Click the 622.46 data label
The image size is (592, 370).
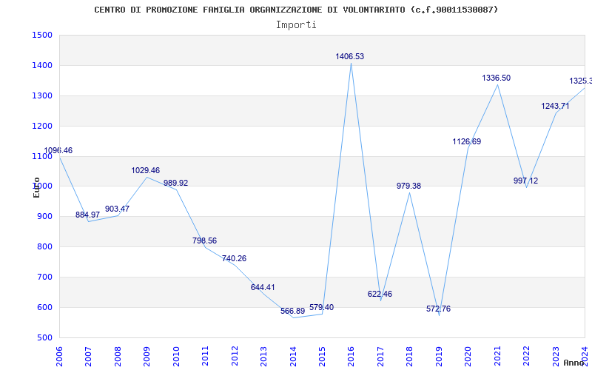click(380, 294)
